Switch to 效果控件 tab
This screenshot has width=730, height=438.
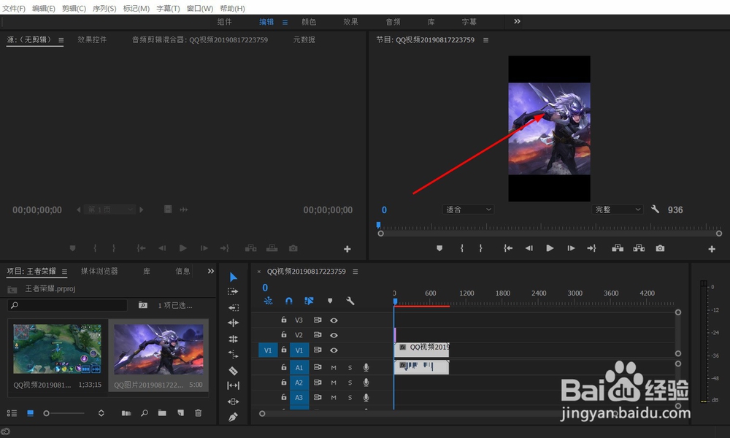pos(92,39)
